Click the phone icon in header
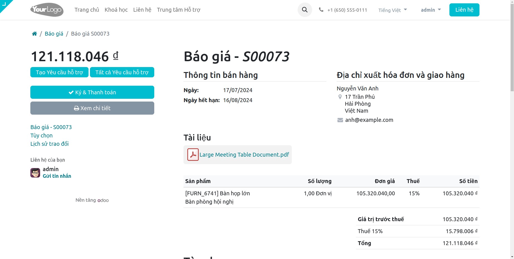Screen dimensions: 514x259 pos(321,10)
